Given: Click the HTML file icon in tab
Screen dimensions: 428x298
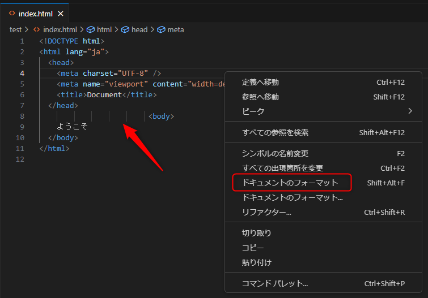Looking at the screenshot, I should point(12,13).
